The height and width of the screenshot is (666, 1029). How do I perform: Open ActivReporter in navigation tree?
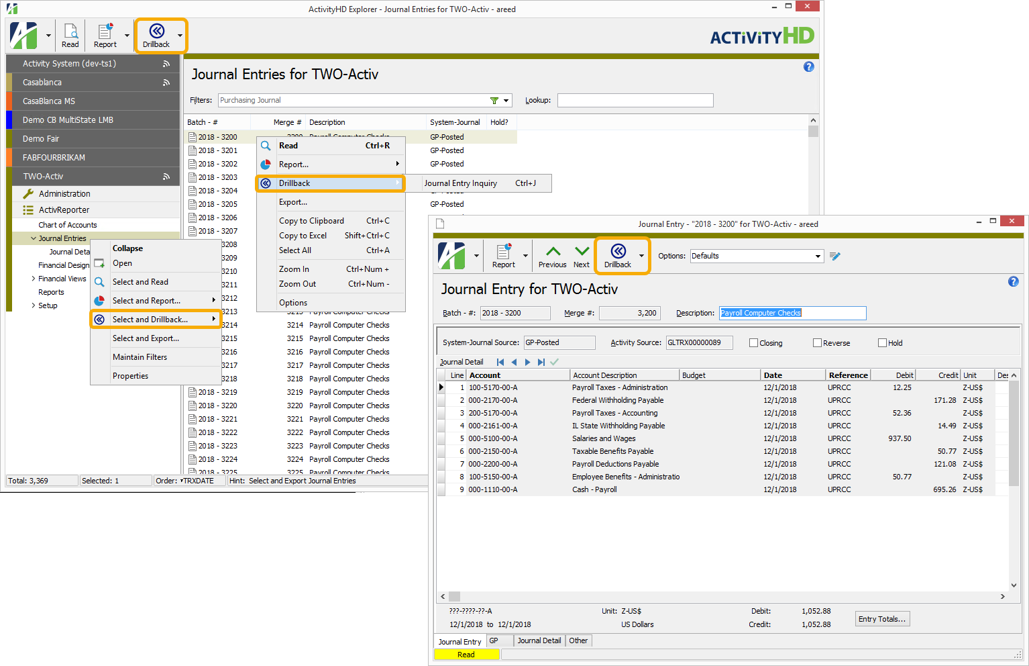click(64, 210)
